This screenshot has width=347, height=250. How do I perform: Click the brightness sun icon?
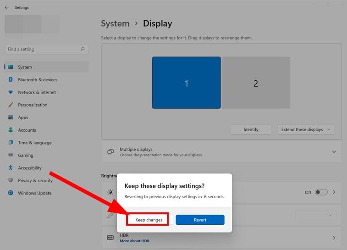[x=110, y=192]
